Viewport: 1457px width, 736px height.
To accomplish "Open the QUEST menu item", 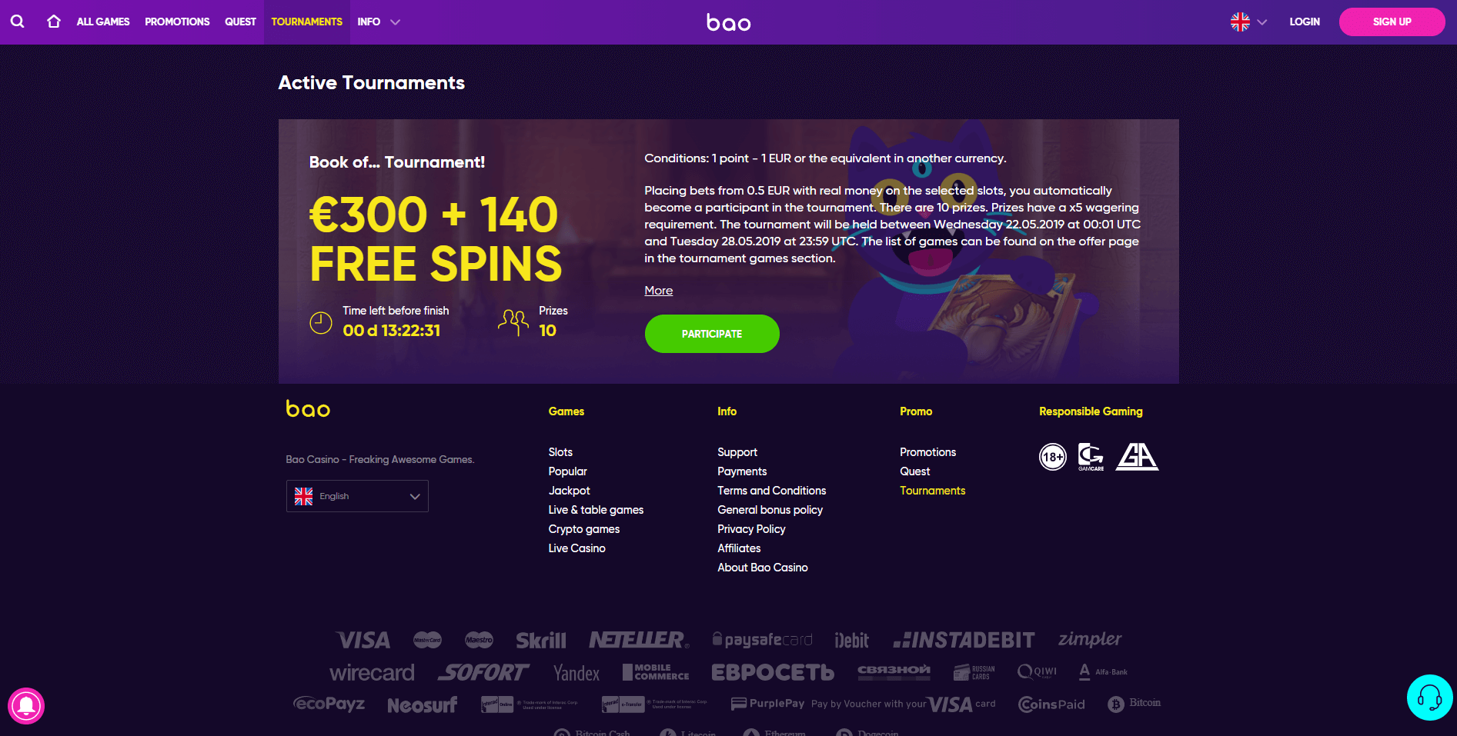I will tap(240, 22).
